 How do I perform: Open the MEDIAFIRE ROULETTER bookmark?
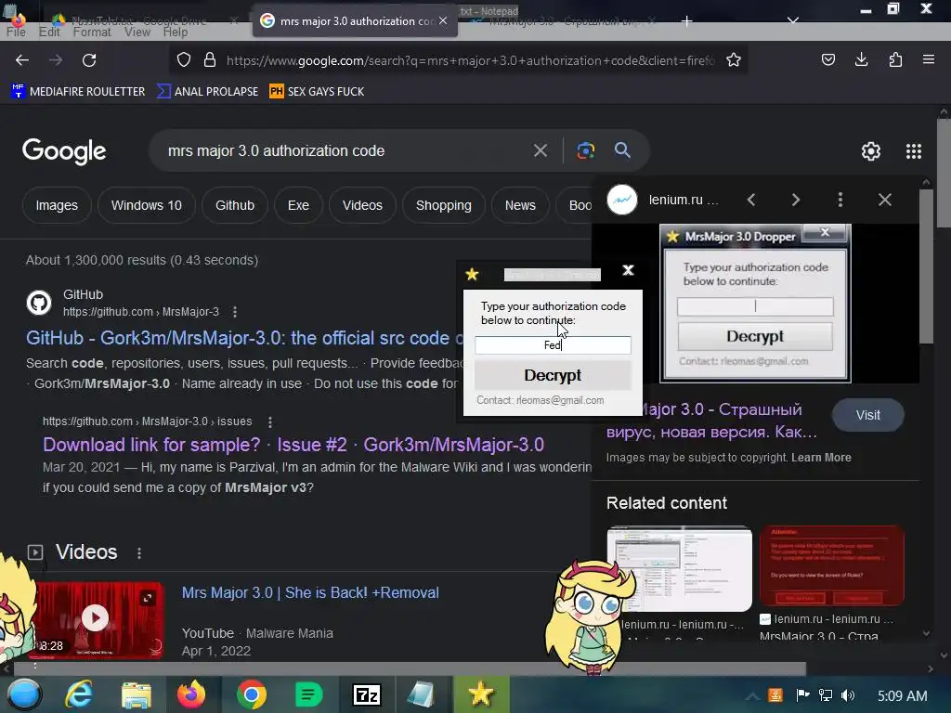pos(78,92)
